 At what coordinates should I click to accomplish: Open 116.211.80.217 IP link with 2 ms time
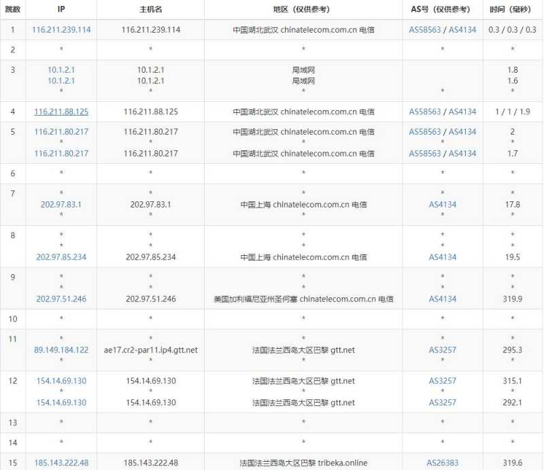(61, 132)
